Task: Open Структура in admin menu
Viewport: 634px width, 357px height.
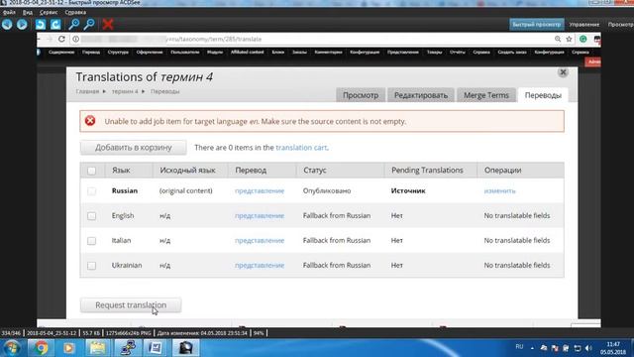Action: (118, 53)
